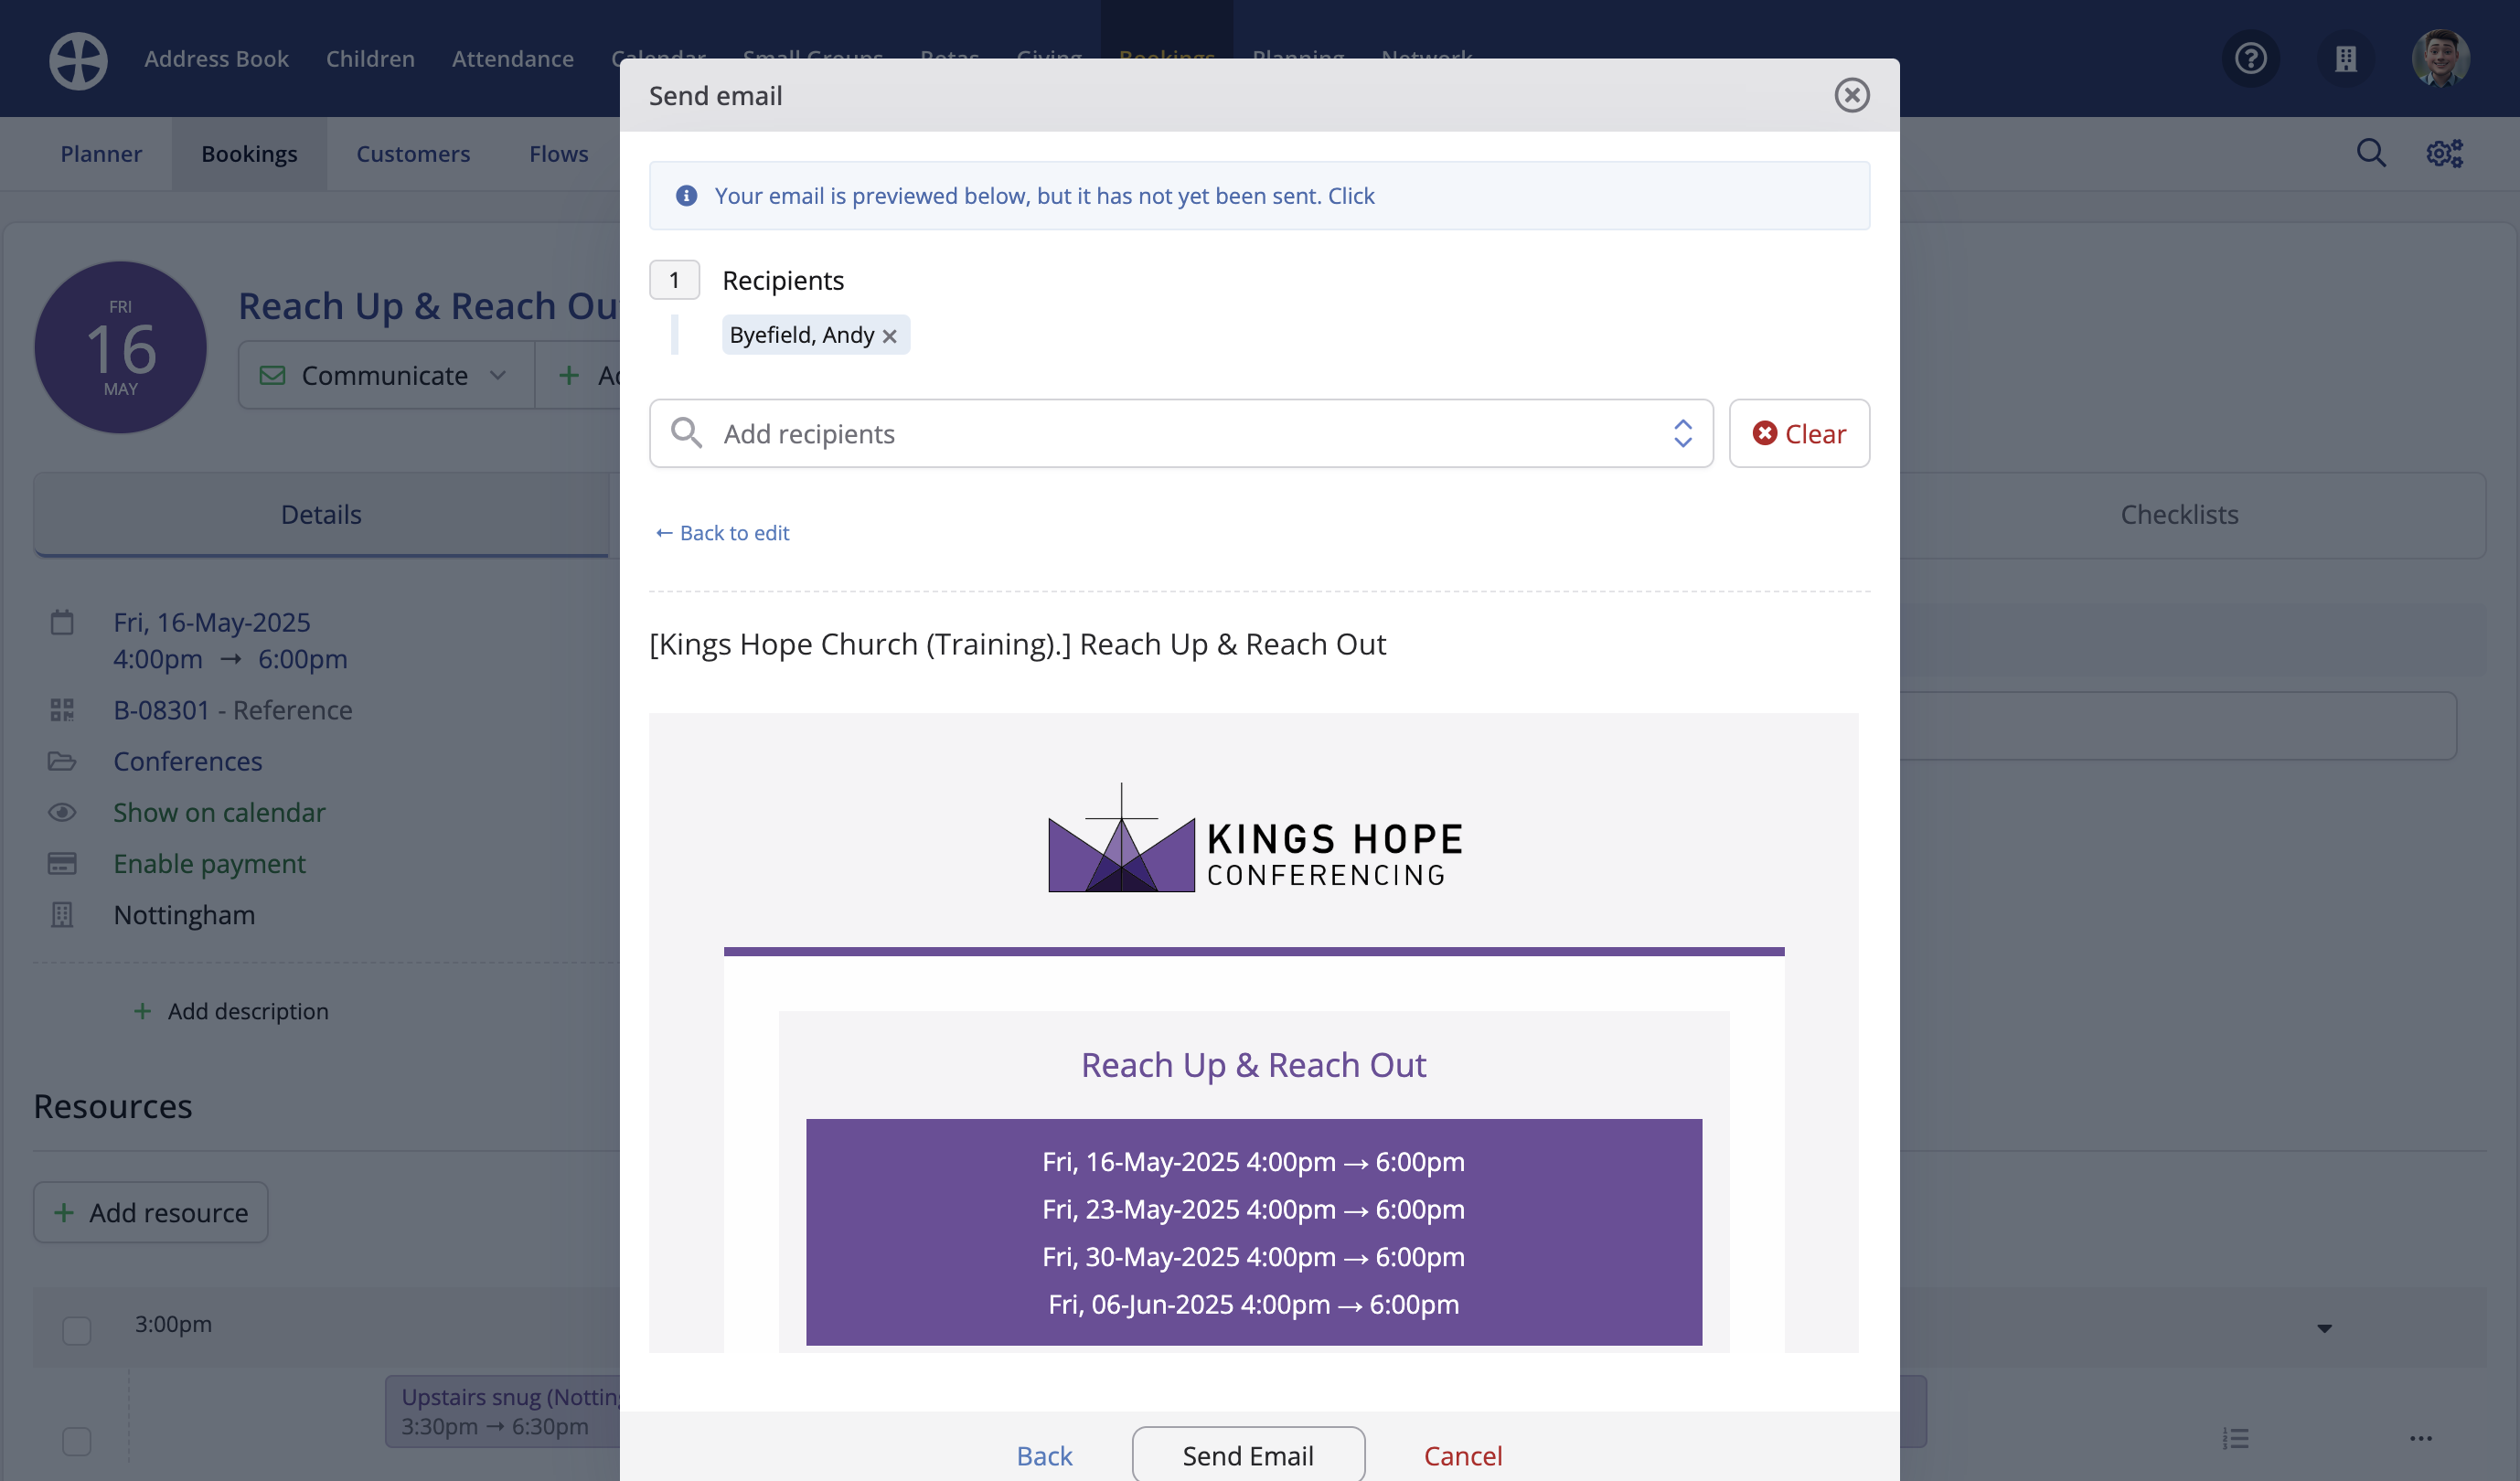Open the module settings gears icon

pos(2444,153)
